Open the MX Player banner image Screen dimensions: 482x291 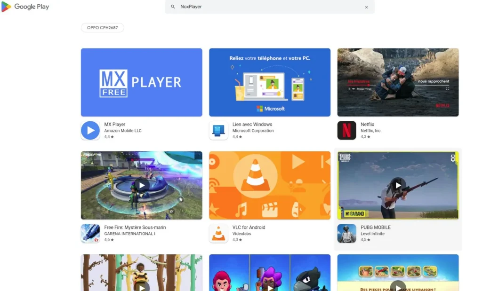141,82
